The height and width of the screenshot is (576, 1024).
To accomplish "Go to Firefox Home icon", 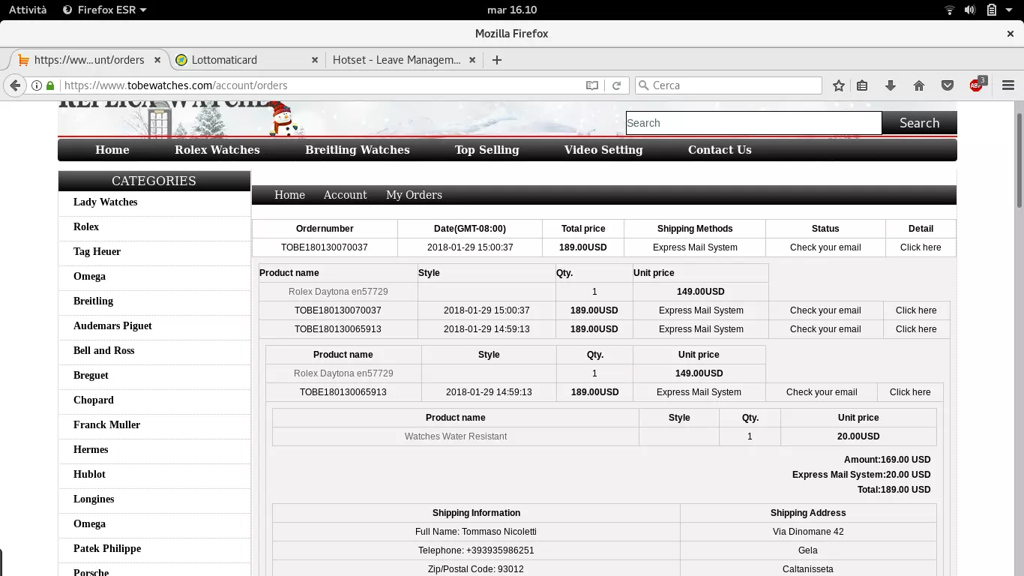I will coord(919,85).
